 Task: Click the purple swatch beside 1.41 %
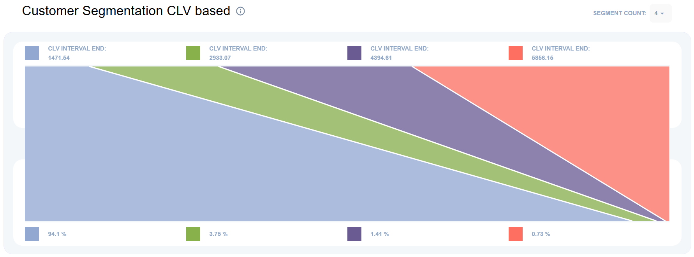click(x=354, y=234)
